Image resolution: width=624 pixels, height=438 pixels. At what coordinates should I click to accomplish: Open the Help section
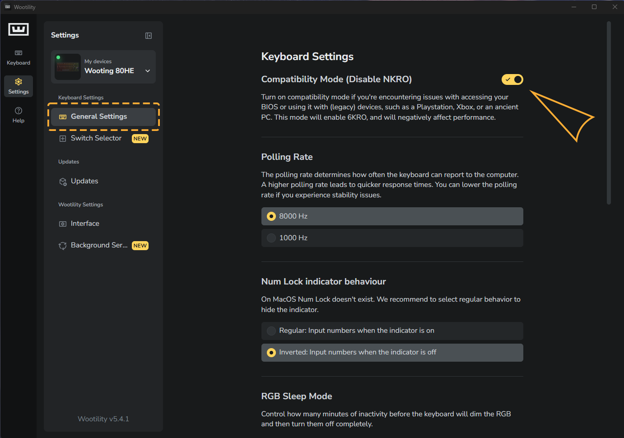(19, 115)
